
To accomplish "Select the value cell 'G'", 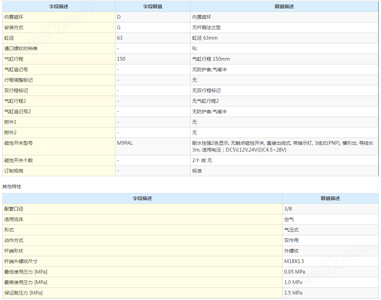I will point(152,28).
